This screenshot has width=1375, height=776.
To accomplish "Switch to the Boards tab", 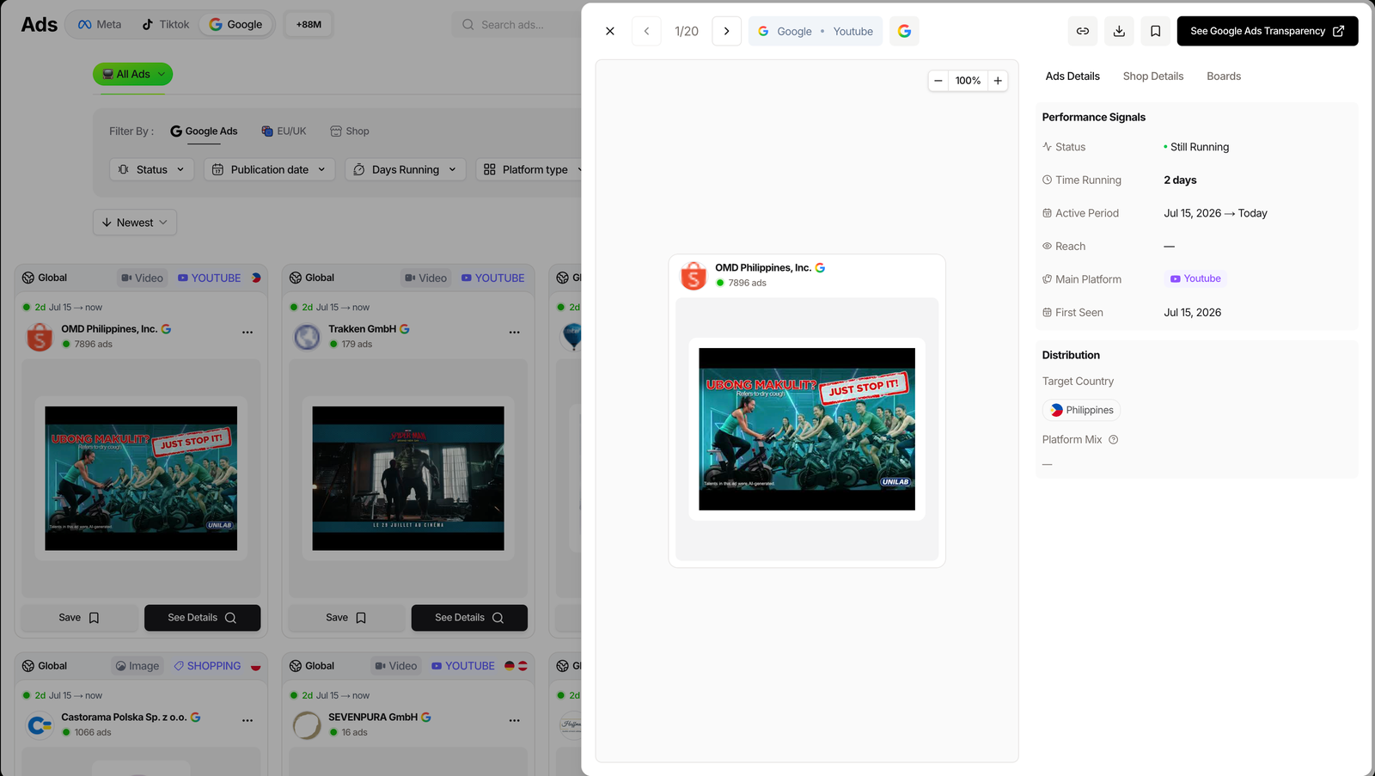I will (1224, 76).
